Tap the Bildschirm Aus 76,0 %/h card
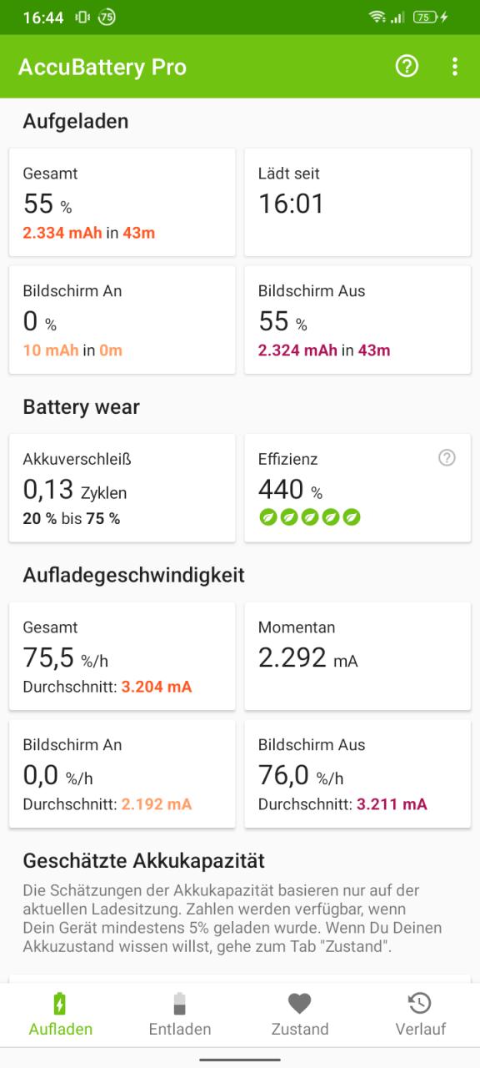Screen dimensions: 480x1068 (357, 773)
